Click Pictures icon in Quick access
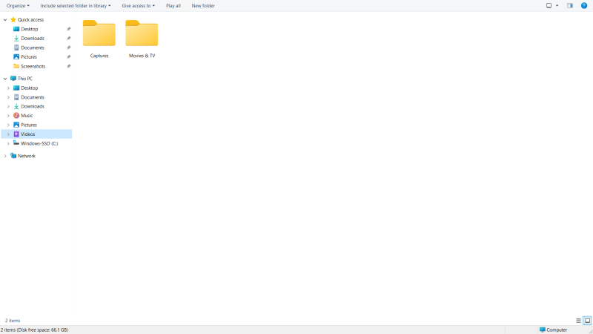 coord(16,57)
